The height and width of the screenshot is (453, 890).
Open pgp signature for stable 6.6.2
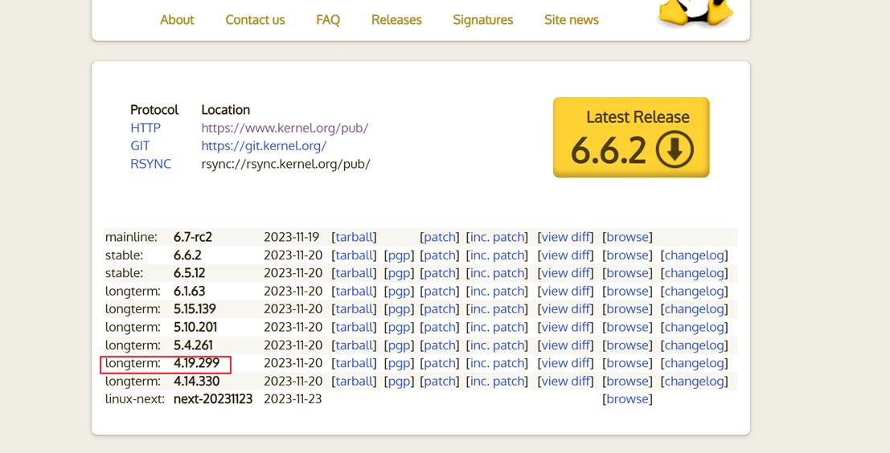click(x=399, y=255)
